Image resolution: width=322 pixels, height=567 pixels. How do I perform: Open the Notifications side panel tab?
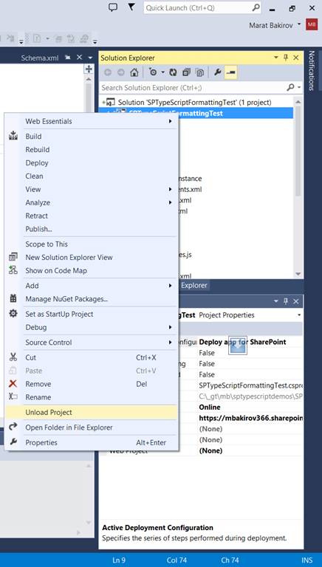(x=312, y=71)
